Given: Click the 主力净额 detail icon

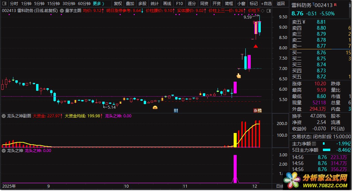Looking at the screenshot, I should [x=314, y=144].
